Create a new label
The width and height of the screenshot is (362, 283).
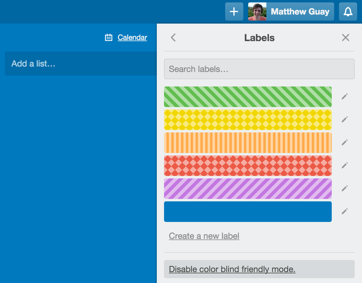pyautogui.click(x=204, y=236)
